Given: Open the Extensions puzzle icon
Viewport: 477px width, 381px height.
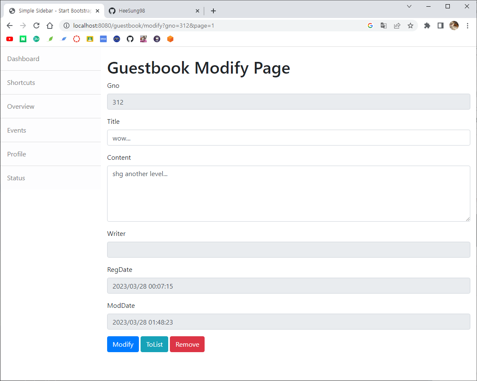Looking at the screenshot, I should (427, 26).
